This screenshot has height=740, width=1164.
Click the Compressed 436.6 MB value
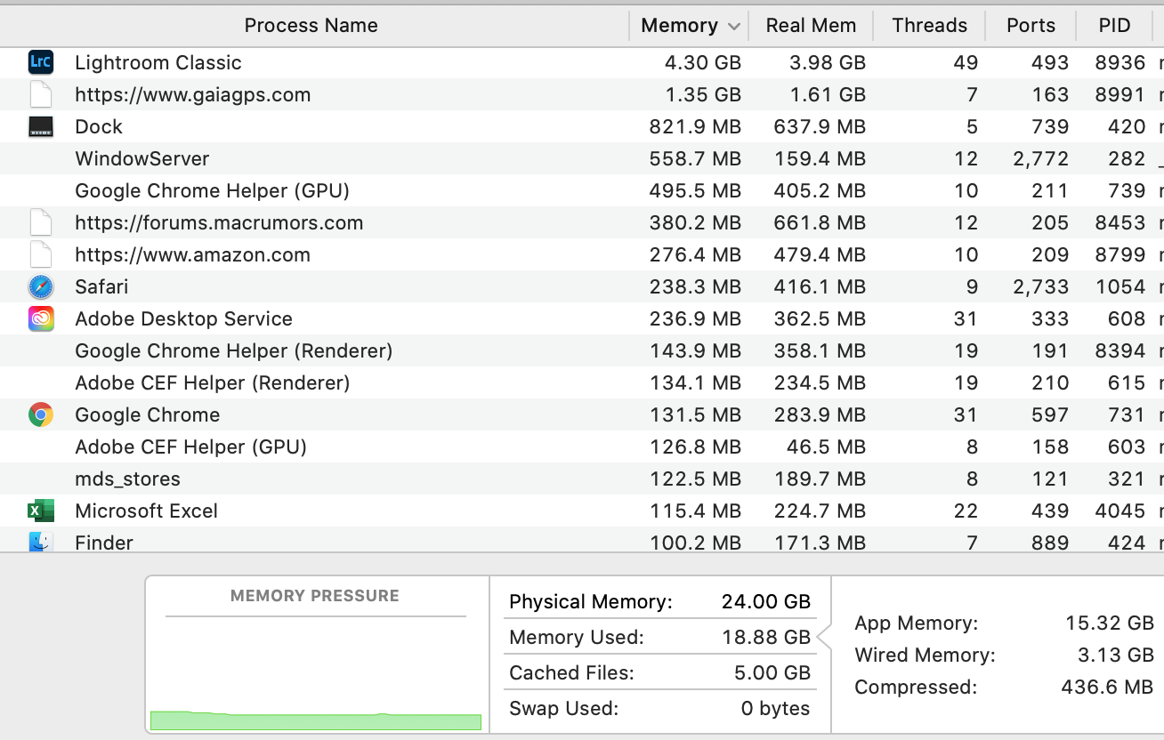(1108, 687)
